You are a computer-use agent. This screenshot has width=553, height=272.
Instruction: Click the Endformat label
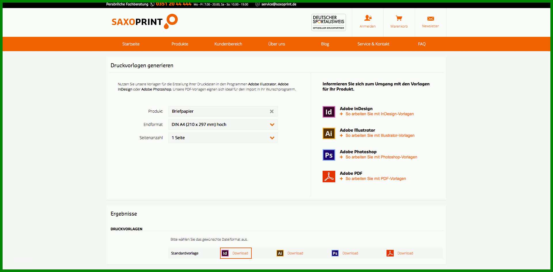point(153,124)
